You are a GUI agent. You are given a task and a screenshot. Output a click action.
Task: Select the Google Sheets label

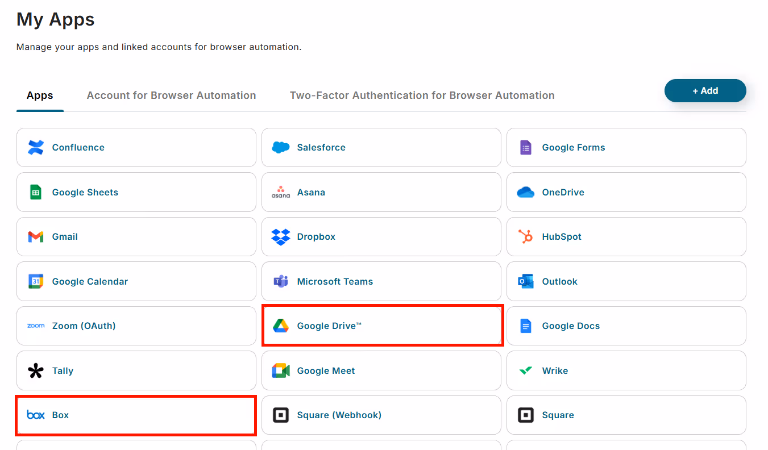[x=85, y=192]
